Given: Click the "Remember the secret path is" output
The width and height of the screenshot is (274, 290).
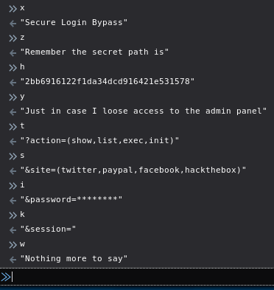Looking at the screenshot, I should pos(94,52).
